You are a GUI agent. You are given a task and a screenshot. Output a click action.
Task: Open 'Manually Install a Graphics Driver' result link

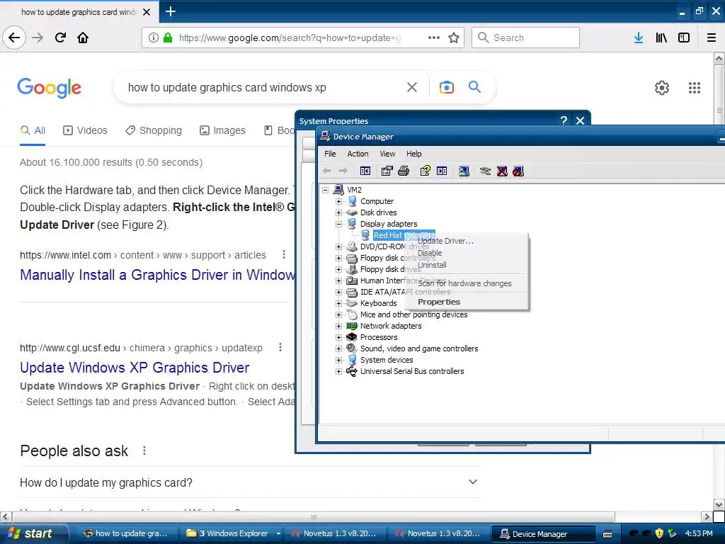[157, 275]
